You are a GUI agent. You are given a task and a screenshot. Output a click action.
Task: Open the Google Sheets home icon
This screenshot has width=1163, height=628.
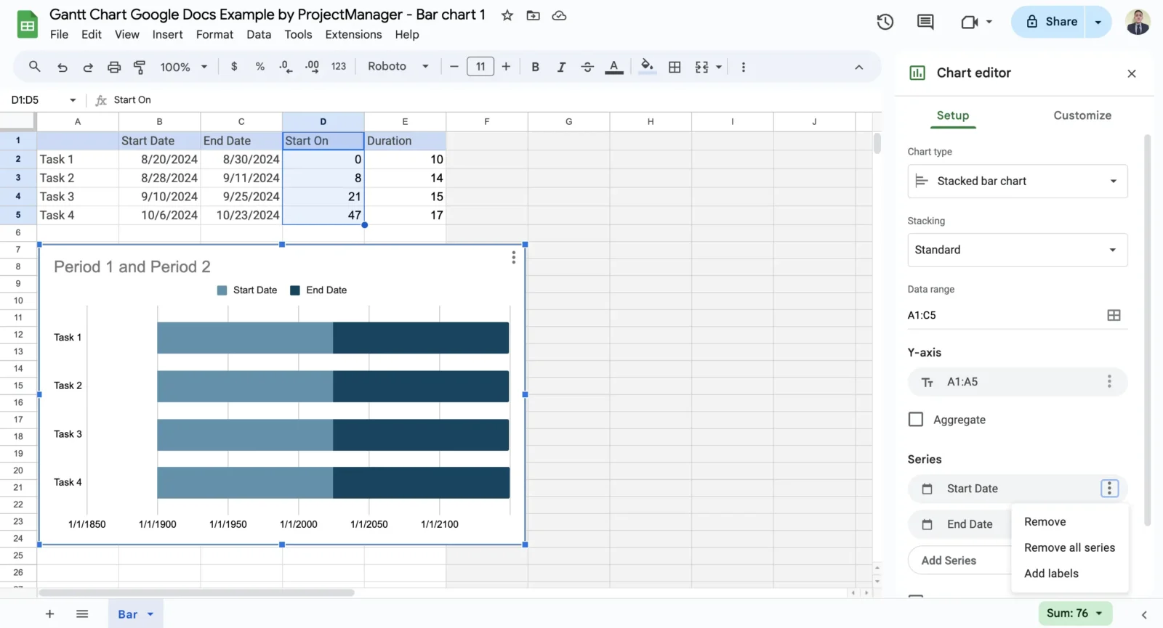tap(27, 25)
